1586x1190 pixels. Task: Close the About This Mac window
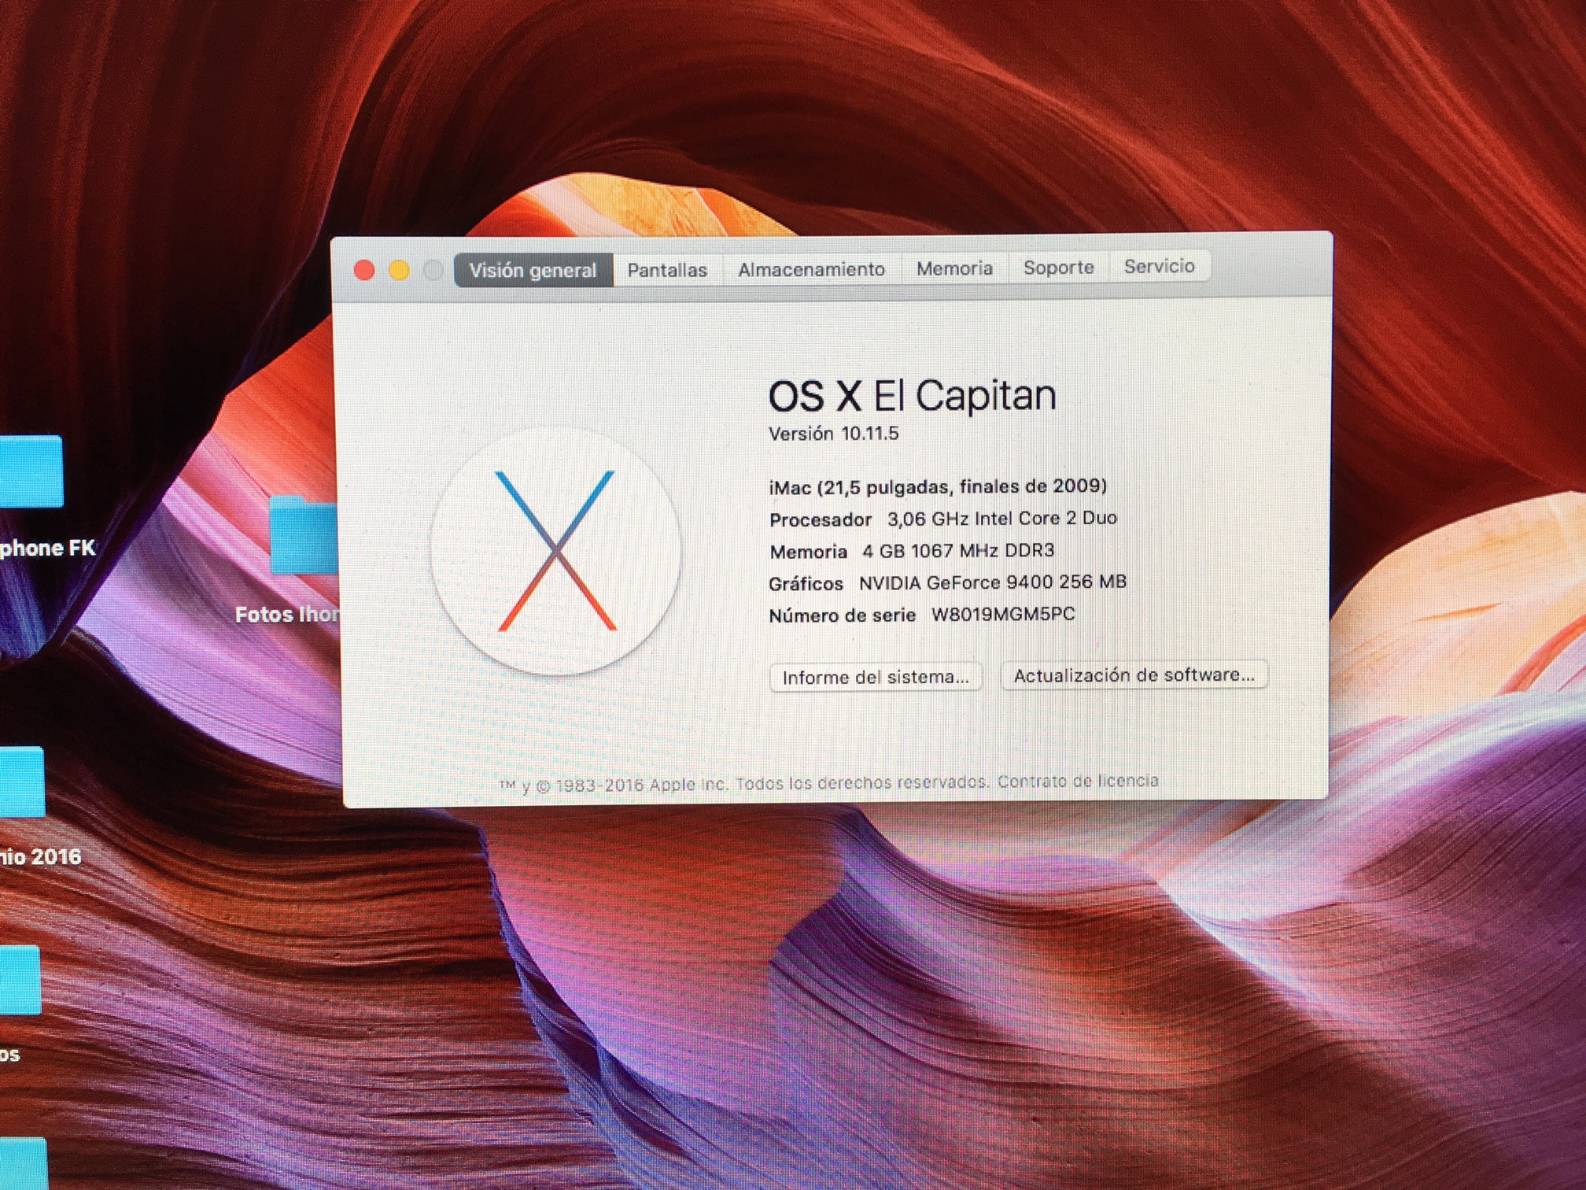(364, 271)
